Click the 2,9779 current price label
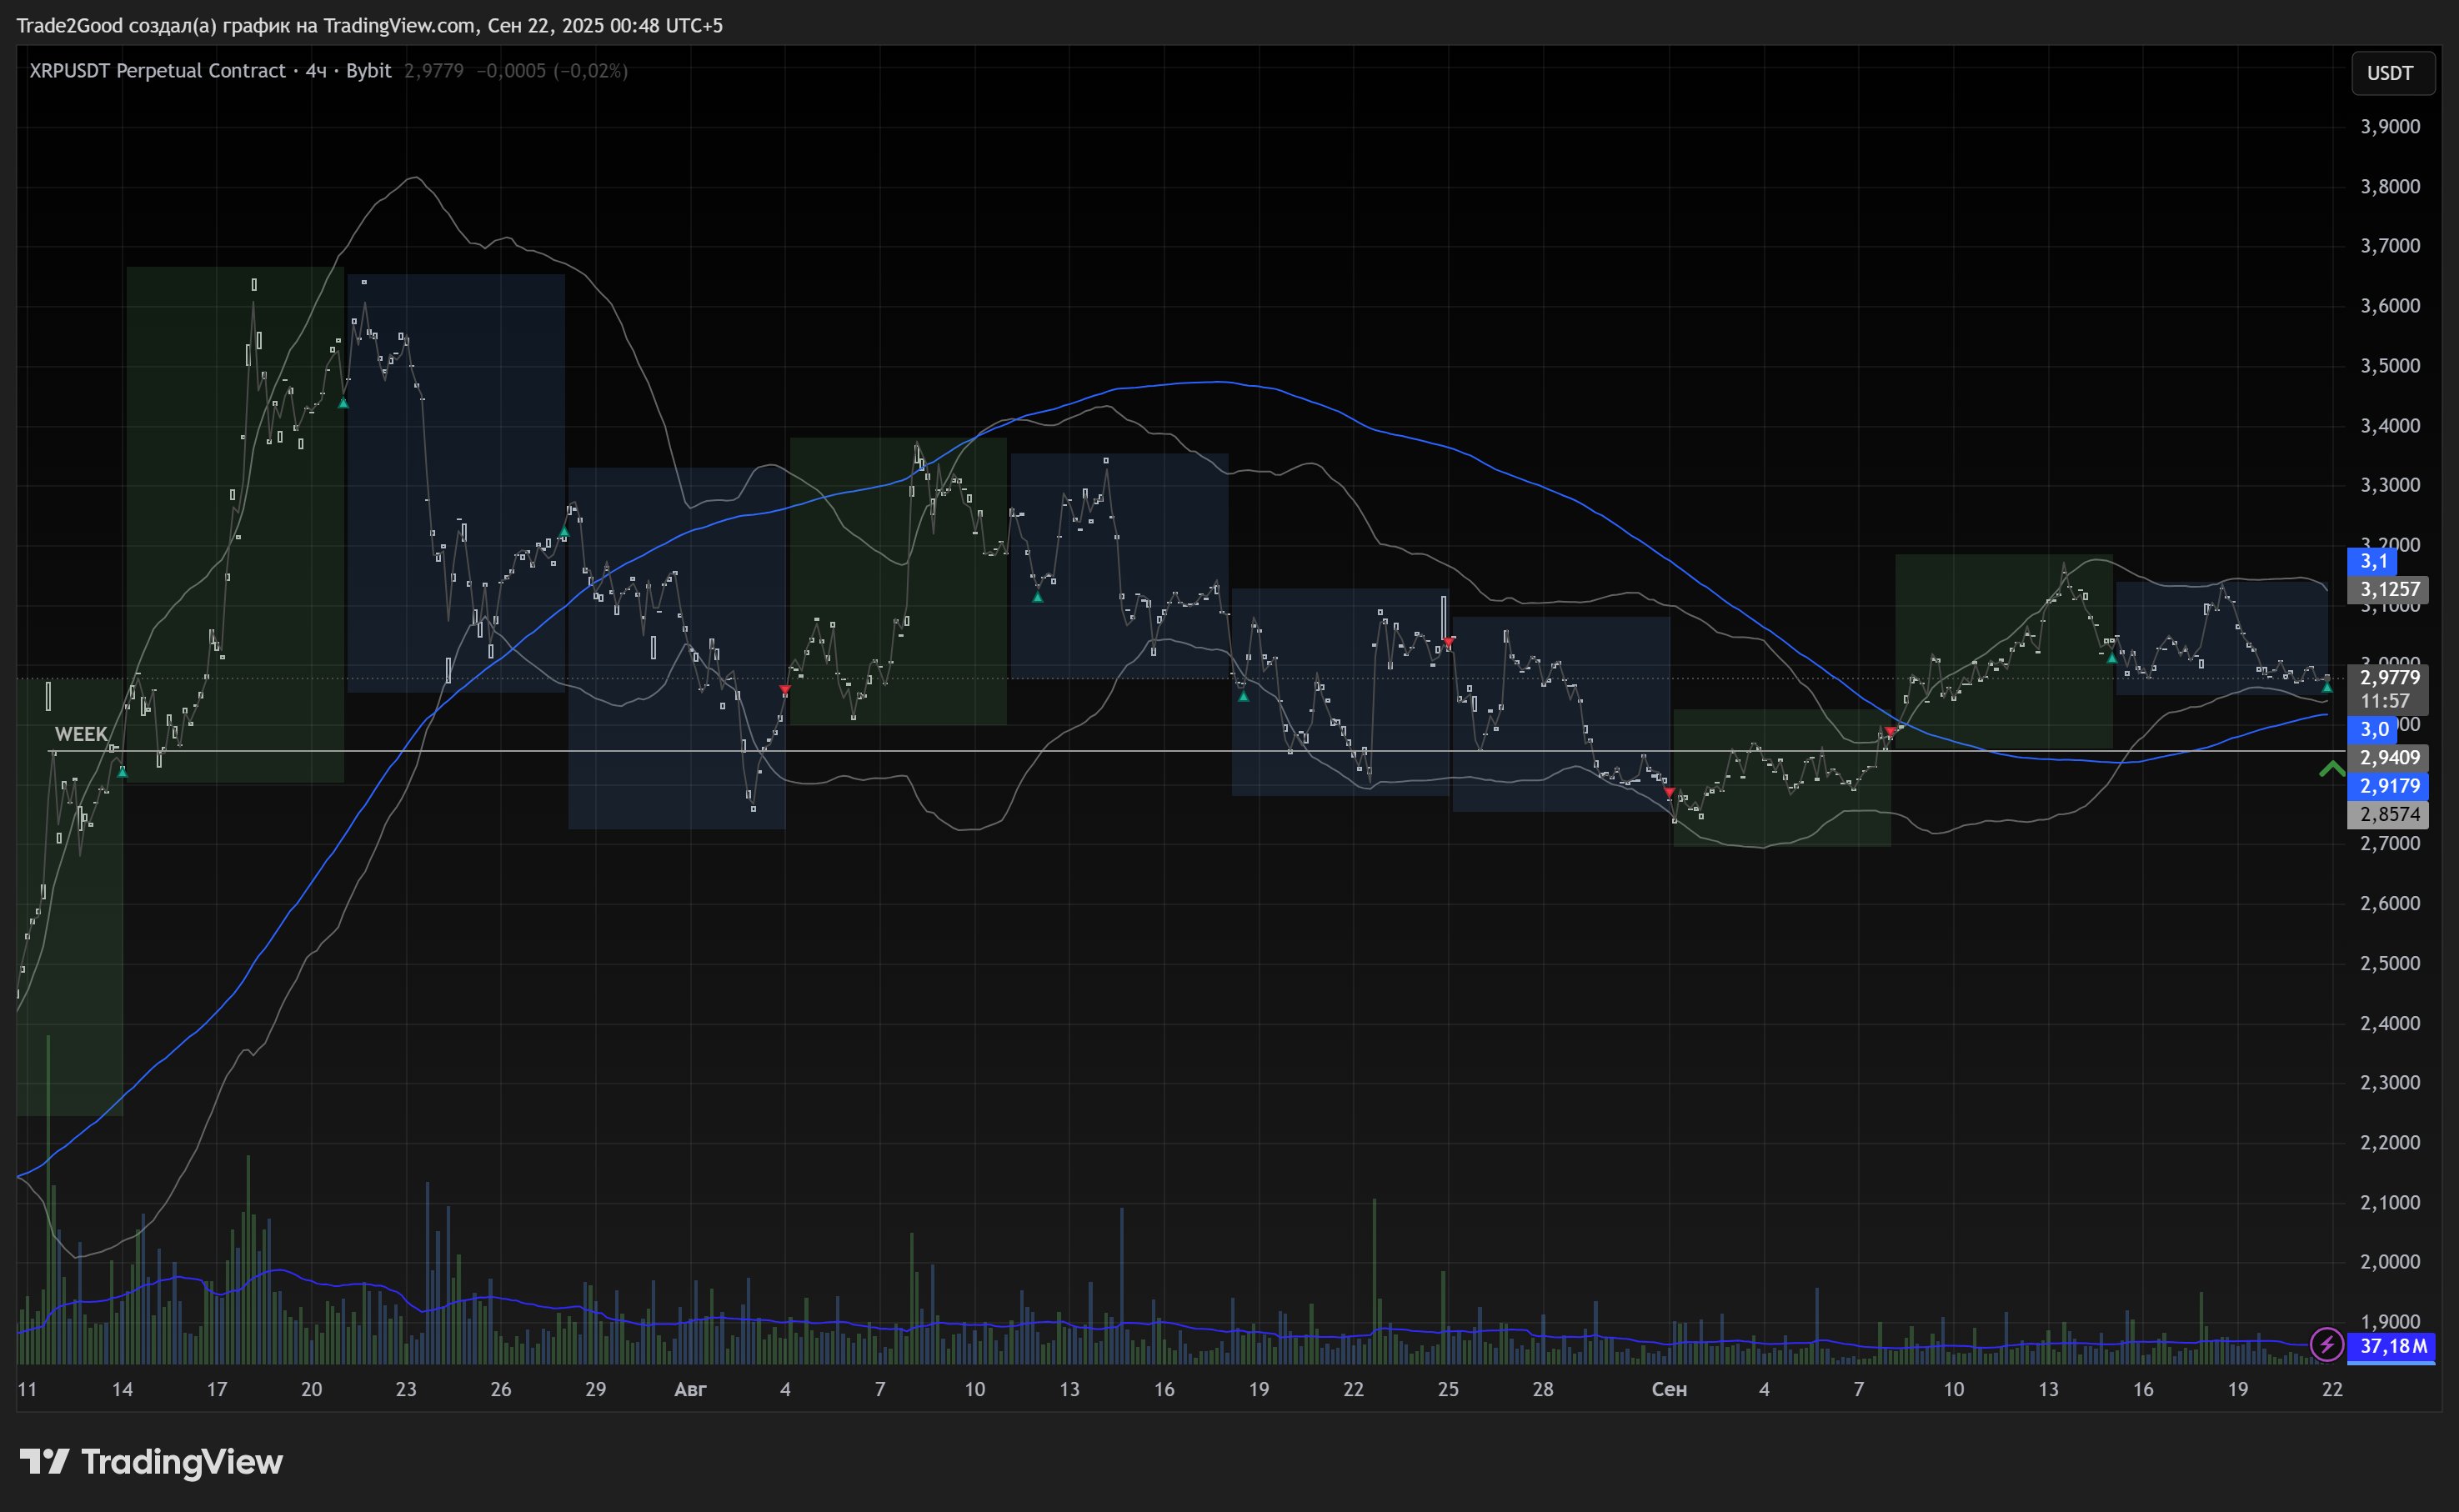This screenshot has height=1512, width=2459. coord(2389,677)
